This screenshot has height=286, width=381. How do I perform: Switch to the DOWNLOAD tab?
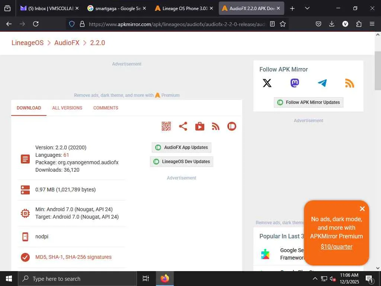29,108
